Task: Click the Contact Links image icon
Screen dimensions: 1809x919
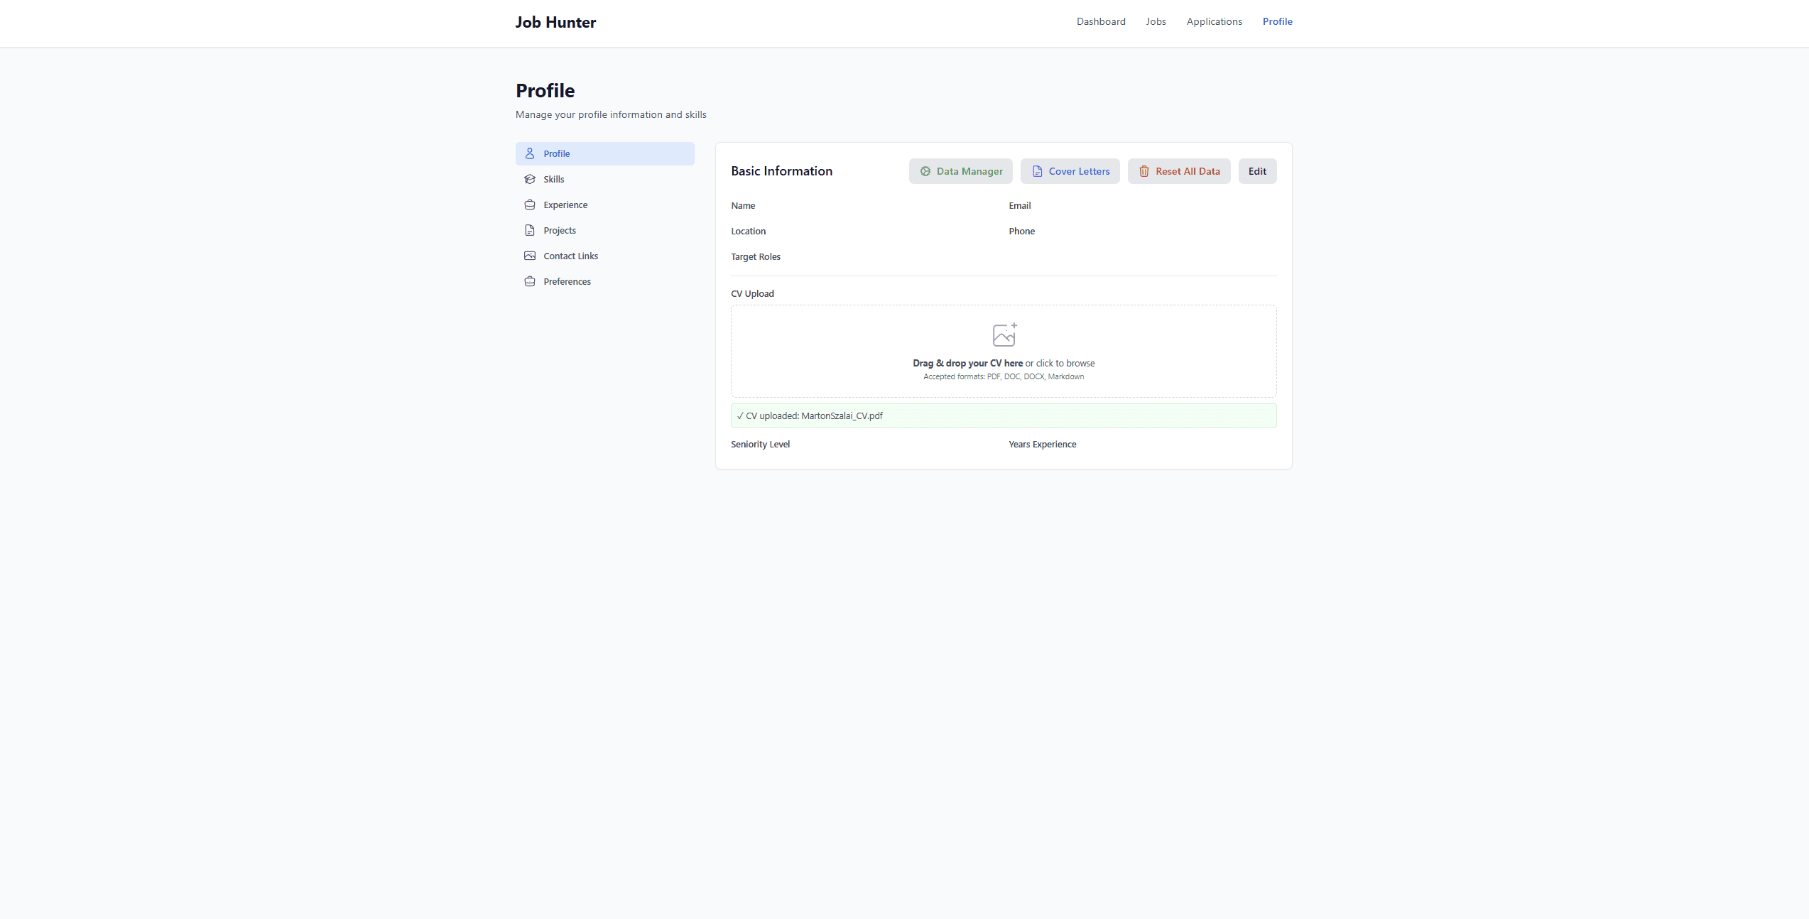Action: click(530, 256)
